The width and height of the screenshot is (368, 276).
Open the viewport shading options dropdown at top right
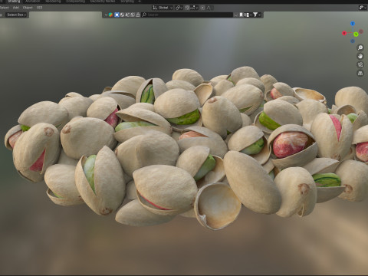coord(363,8)
